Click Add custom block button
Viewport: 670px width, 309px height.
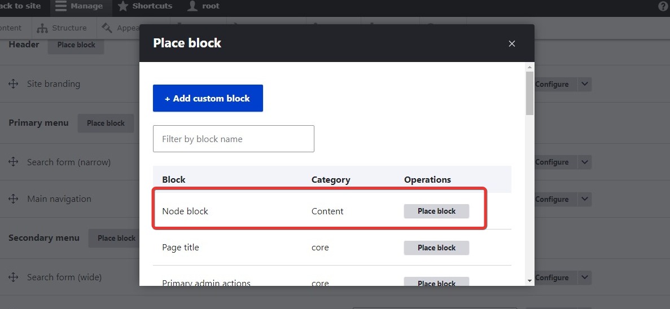208,98
